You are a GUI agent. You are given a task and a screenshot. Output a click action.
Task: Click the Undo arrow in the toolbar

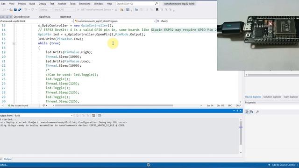point(25,10)
